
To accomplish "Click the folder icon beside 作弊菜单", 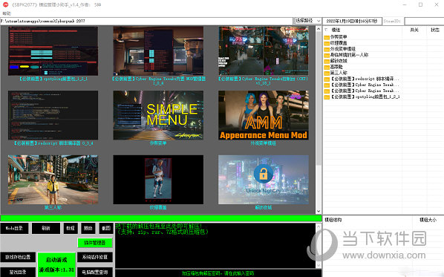I will (327, 37).
